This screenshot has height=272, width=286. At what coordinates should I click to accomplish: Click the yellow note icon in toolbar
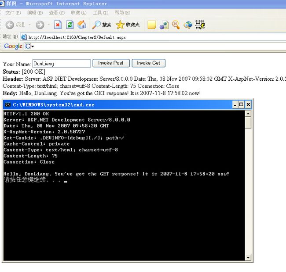coord(152,25)
